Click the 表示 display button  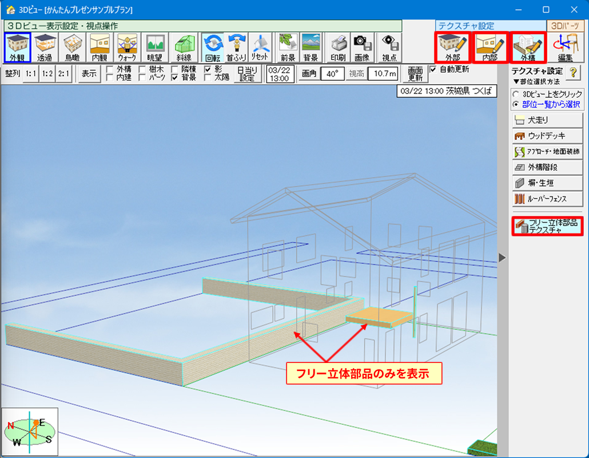[89, 74]
